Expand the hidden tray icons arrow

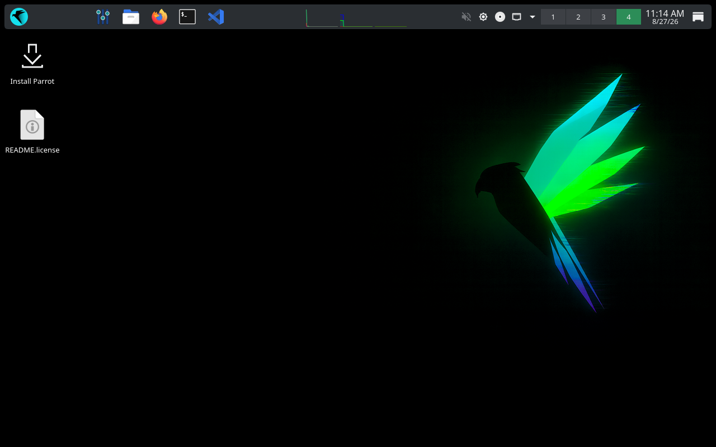pos(533,17)
